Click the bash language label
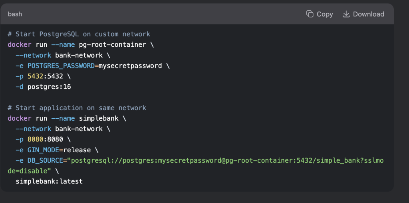 (15, 14)
